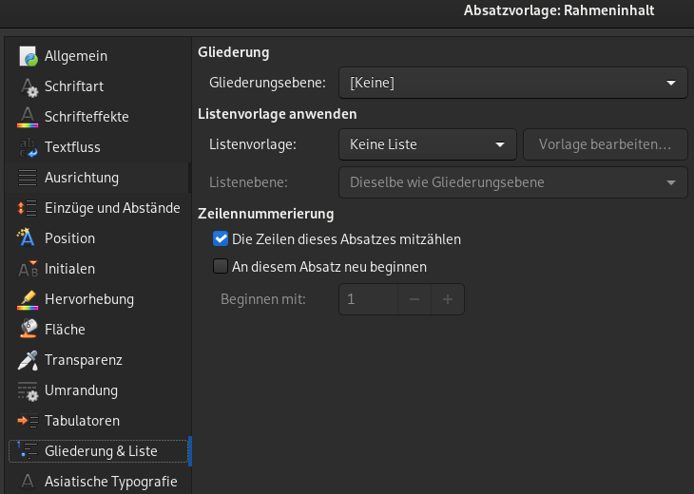Expand the Gliederungsebene dropdown
This screenshot has width=694, height=494.
(512, 83)
